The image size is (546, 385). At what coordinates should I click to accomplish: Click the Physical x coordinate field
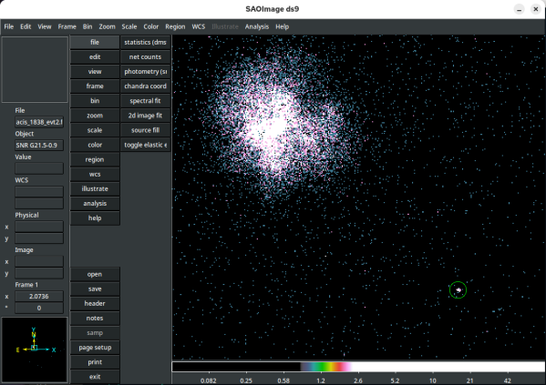39,227
